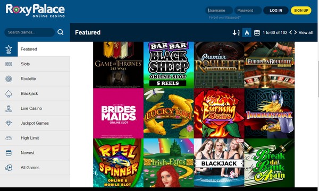Focus the Search Games input field
Screen dimensions: 319x191
pos(29,32)
